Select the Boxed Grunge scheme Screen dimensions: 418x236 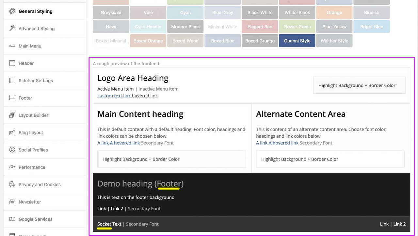click(260, 41)
